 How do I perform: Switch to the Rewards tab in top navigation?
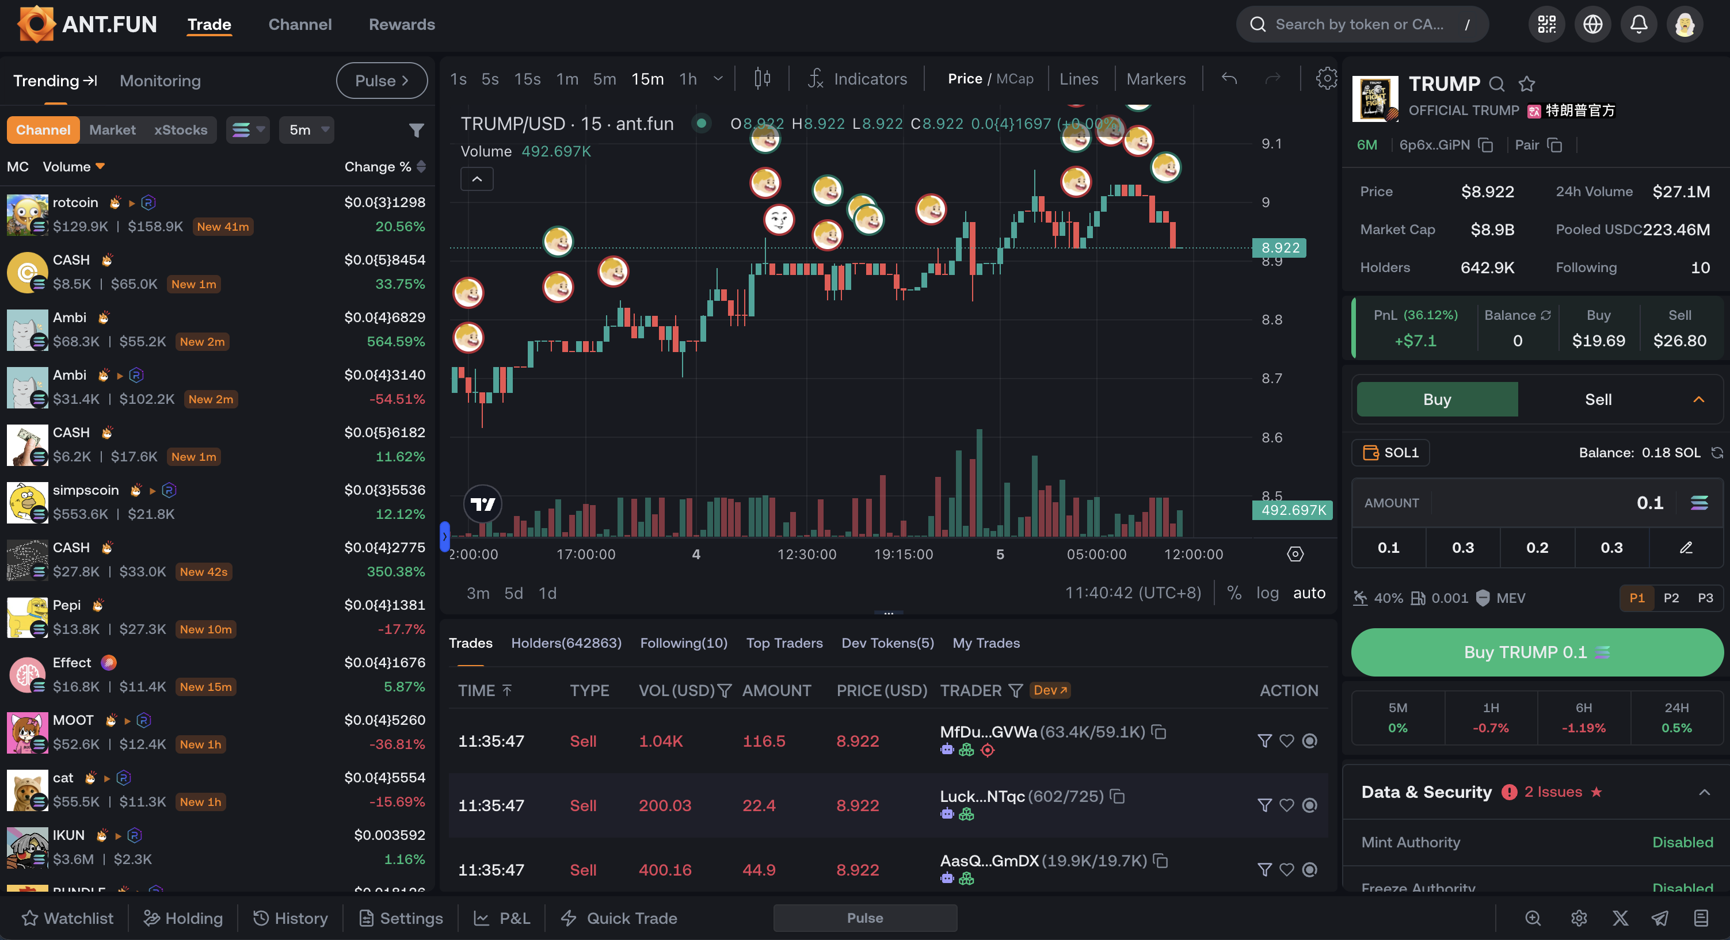pyautogui.click(x=402, y=24)
